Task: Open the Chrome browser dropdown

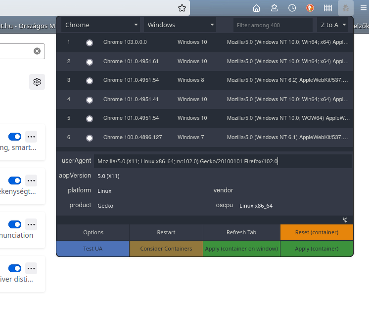Action: (x=100, y=25)
